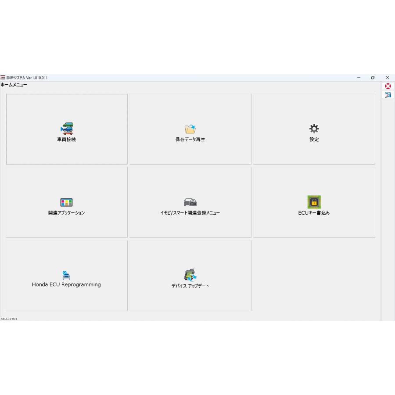Image resolution: width=395 pixels, height=395 pixels.
Task: Minimize the 診断システム window
Action: [359, 78]
